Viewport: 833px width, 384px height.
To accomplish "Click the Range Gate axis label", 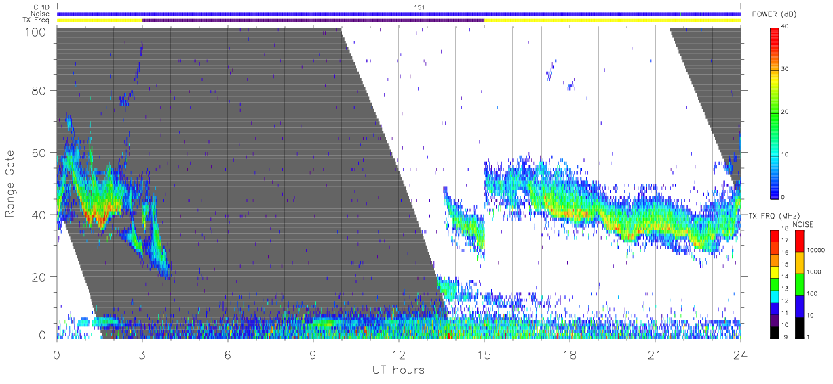I will (x=10, y=184).
